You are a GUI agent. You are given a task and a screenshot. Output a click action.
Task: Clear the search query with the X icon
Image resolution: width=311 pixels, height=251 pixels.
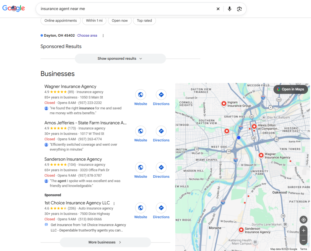click(218, 9)
